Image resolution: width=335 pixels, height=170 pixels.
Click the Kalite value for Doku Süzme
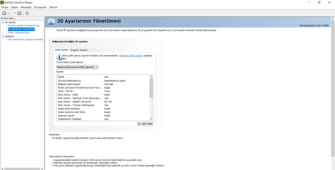tap(107, 95)
